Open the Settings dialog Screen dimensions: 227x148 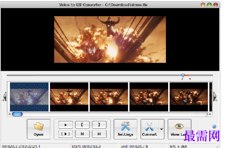126,129
